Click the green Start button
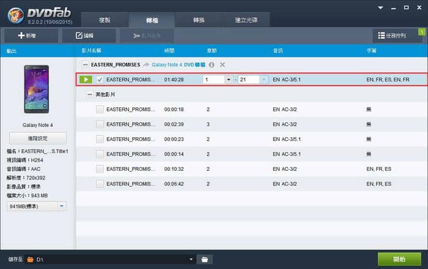This screenshot has width=428, height=269. (x=399, y=259)
